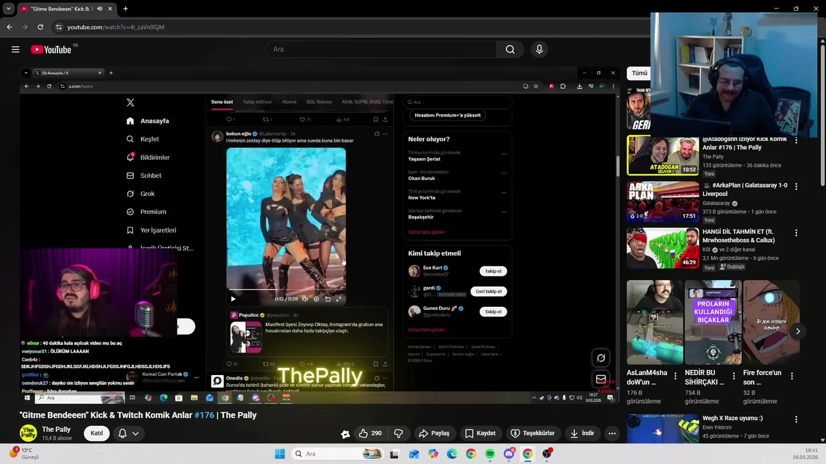Open the Paylaş share dialog

[x=434, y=433]
